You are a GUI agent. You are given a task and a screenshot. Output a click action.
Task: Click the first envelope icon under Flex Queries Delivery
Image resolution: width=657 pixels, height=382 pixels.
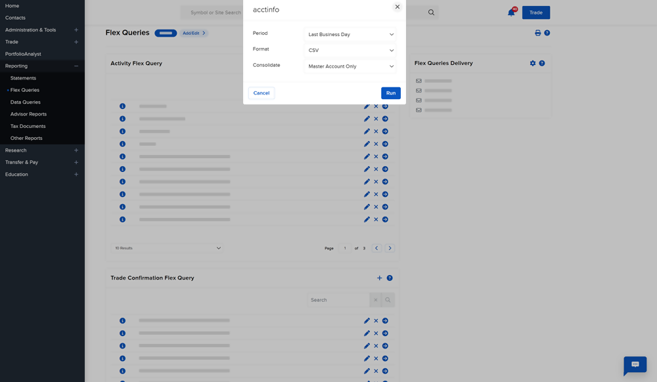click(419, 81)
